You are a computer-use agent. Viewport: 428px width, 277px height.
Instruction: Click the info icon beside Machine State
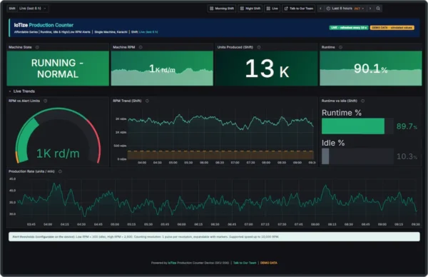coord(37,47)
